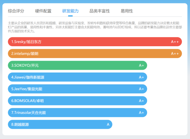Click the A+ rating on Trinasolar bar
The width and height of the screenshot is (190, 139).
[x=141, y=113]
